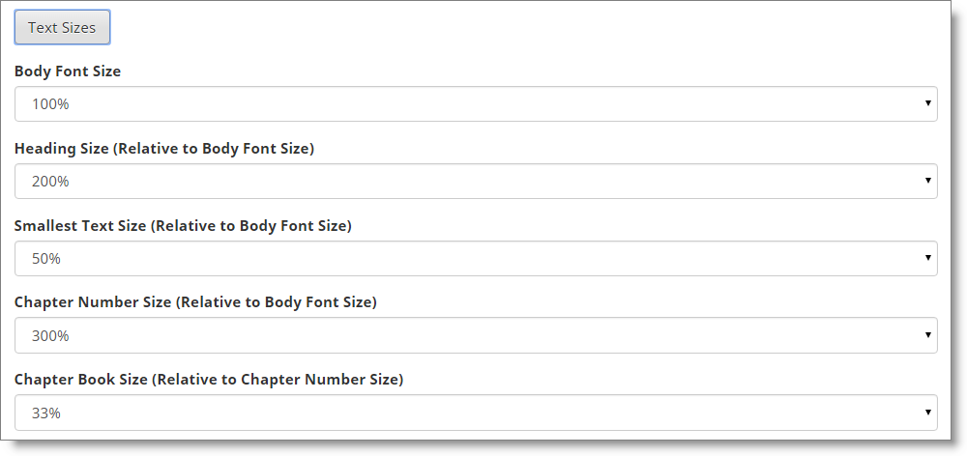967x456 pixels.
Task: Click the arrow icon of Chapter Number Size
Action: pos(927,334)
